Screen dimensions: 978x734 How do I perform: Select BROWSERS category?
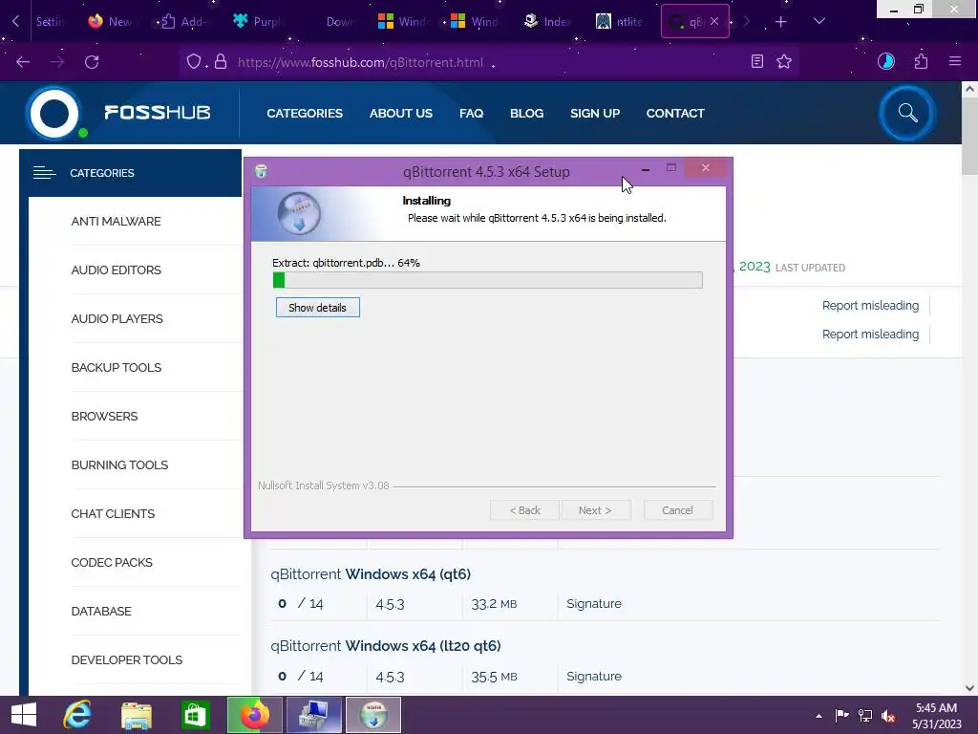tap(104, 416)
